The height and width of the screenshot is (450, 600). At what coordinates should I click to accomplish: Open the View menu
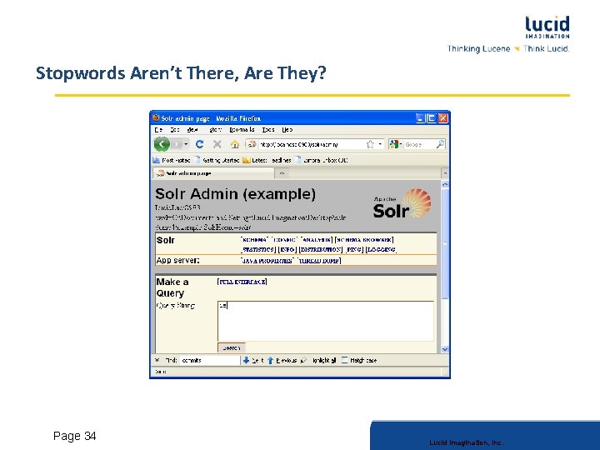[192, 130]
